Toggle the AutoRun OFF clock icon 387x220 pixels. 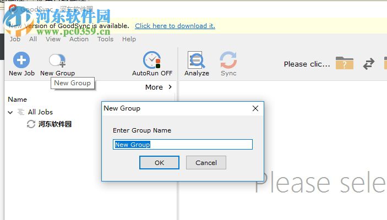tap(152, 60)
